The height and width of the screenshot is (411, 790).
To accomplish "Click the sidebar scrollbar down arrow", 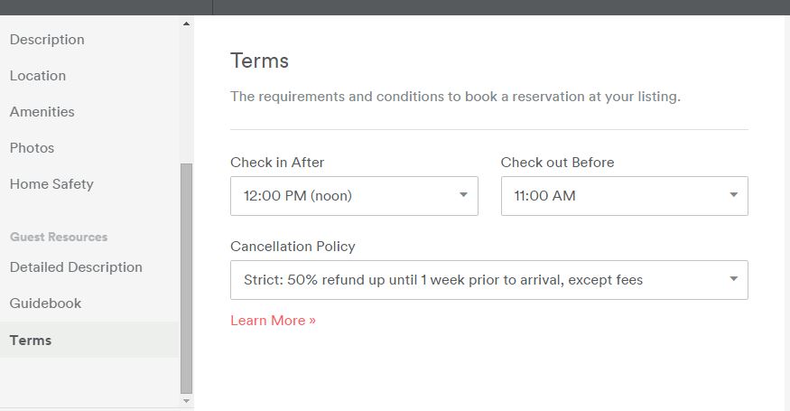I will tap(187, 400).
